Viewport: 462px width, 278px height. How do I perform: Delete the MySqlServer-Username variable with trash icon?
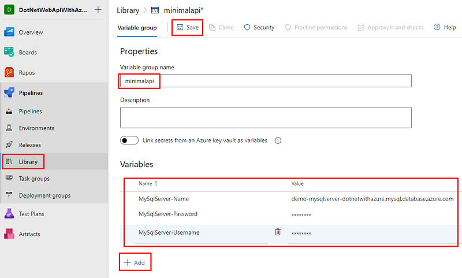[x=278, y=232]
